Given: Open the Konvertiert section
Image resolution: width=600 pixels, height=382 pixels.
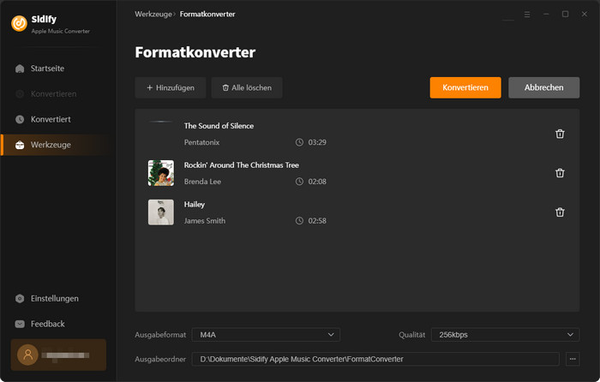Looking at the screenshot, I should click(x=51, y=119).
